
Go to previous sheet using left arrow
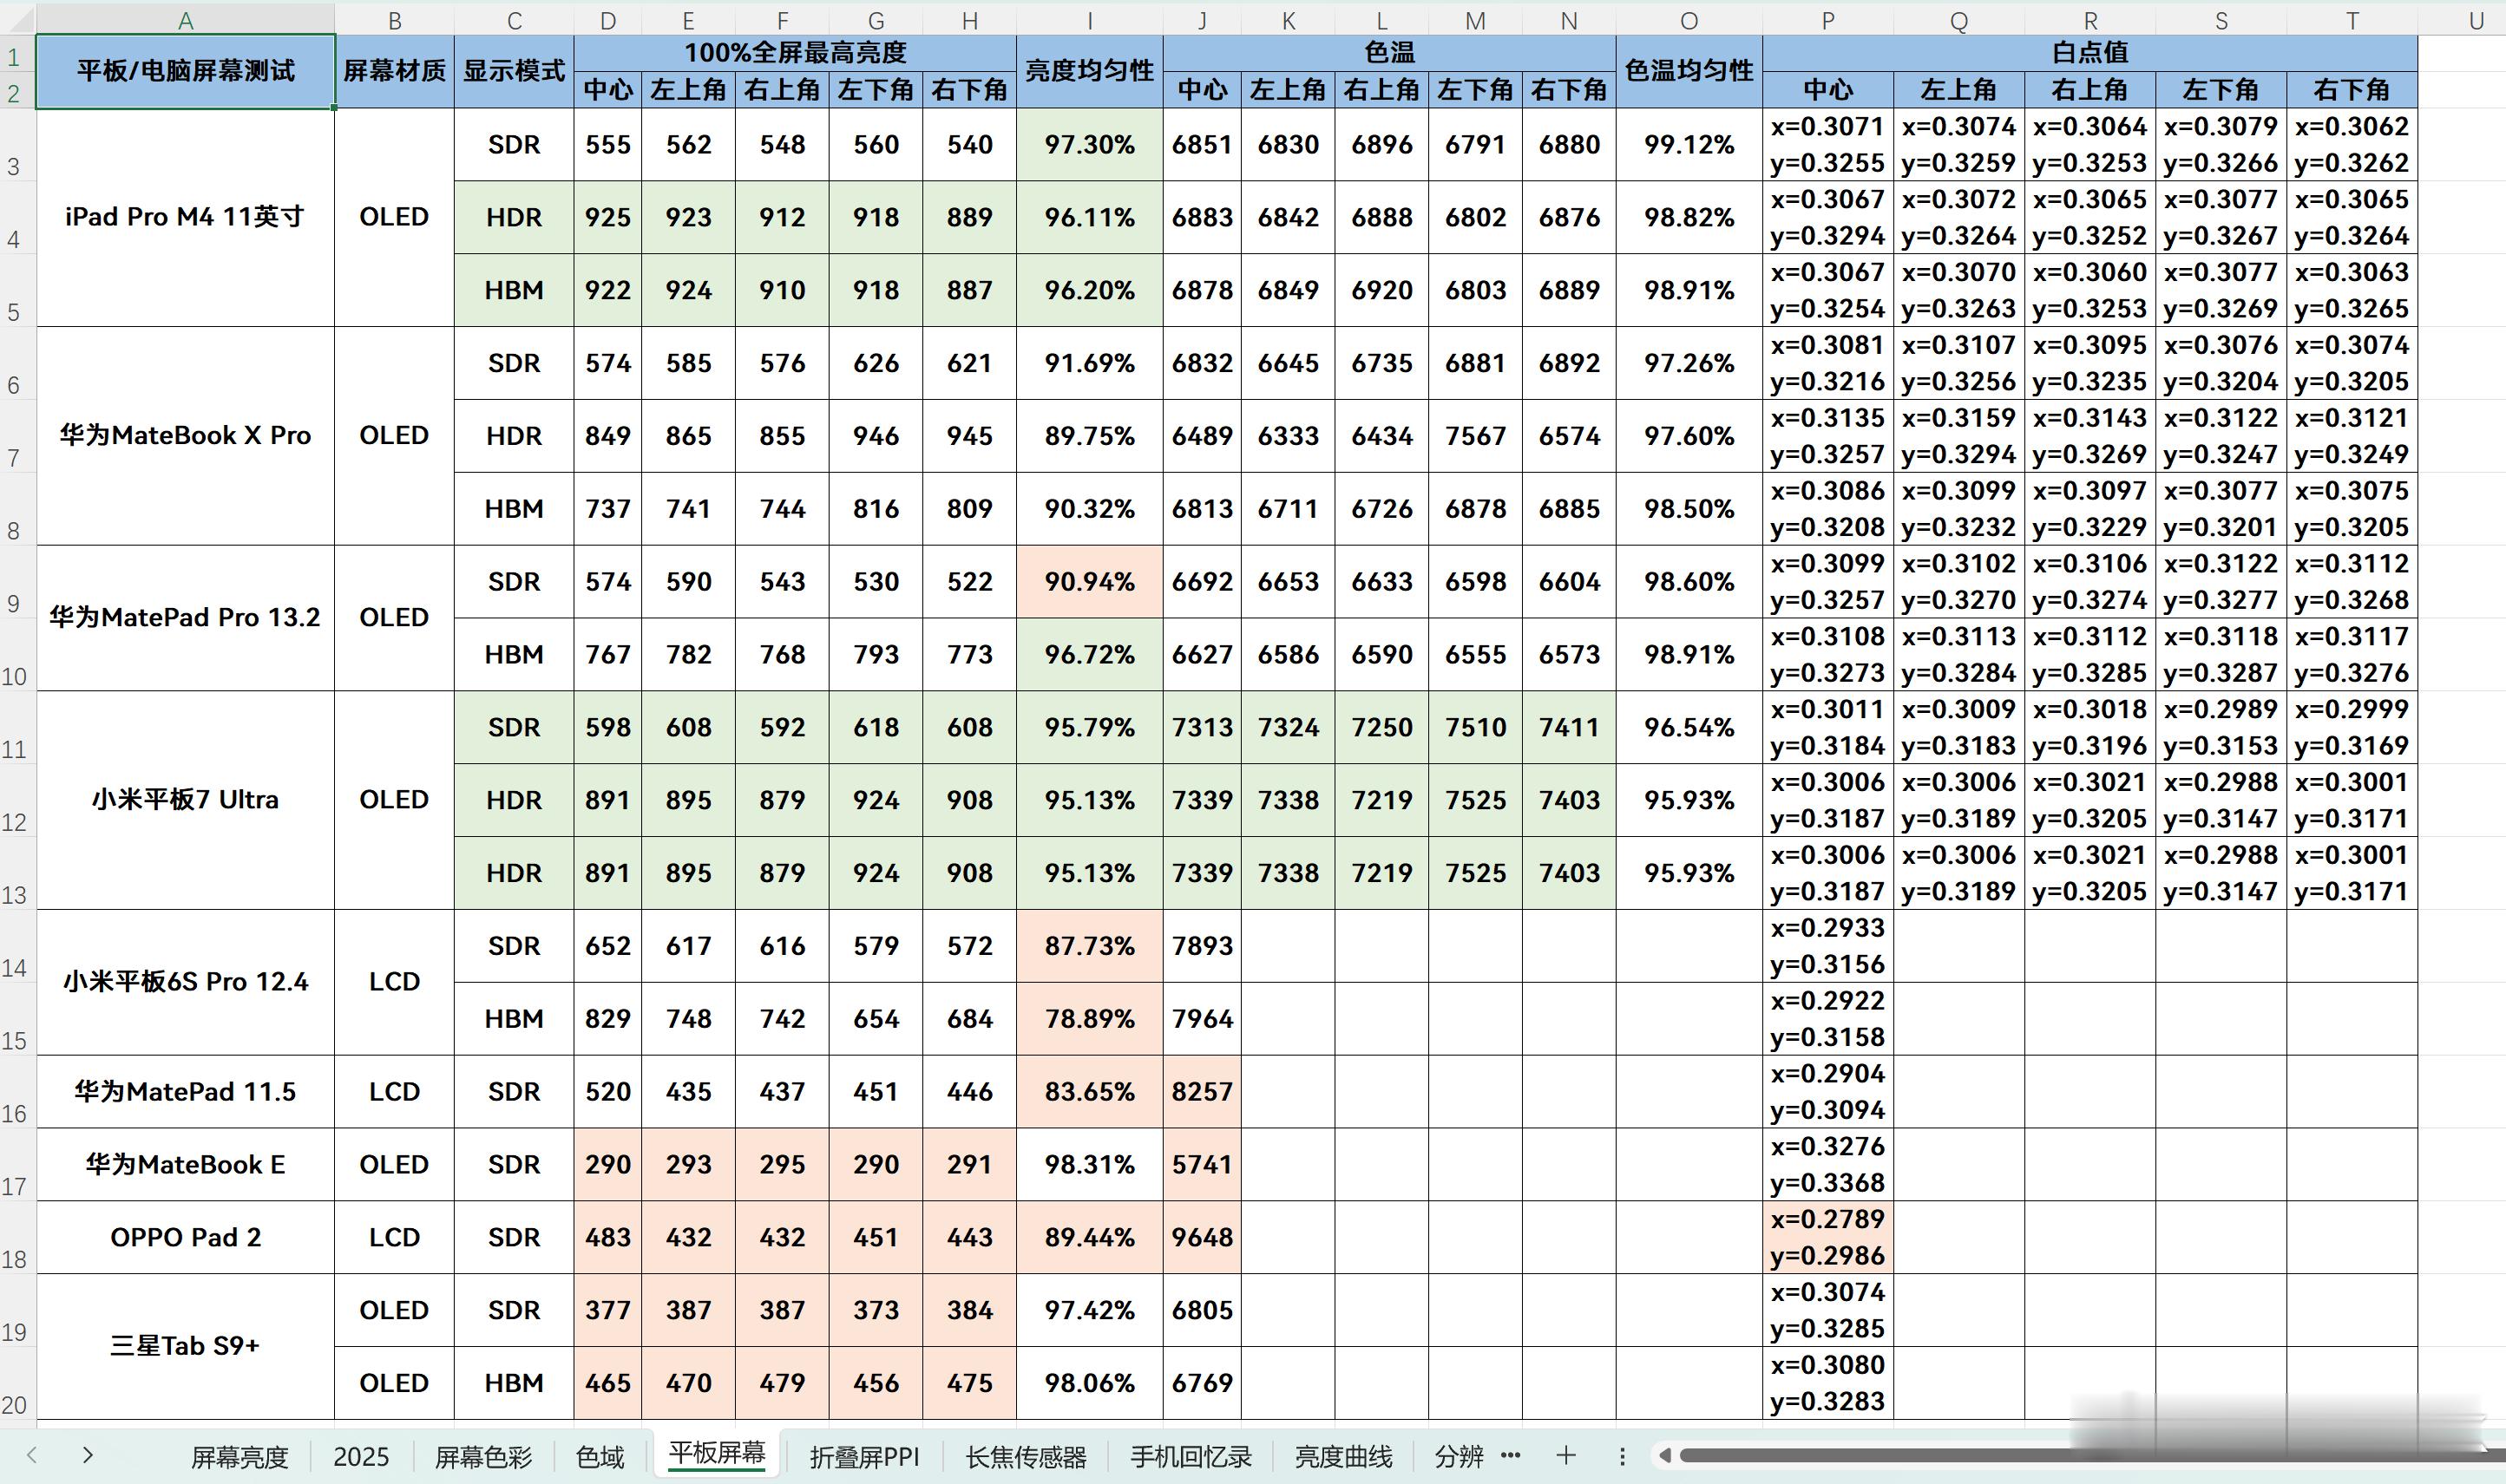pos(33,1455)
